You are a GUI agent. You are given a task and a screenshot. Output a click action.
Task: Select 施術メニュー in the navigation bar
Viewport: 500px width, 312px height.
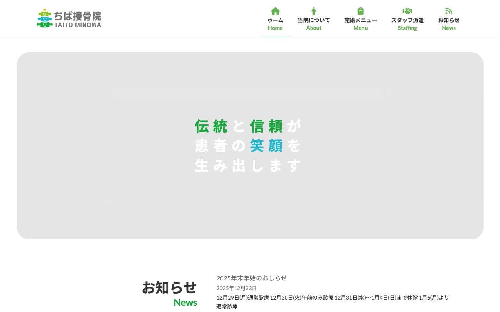click(361, 20)
